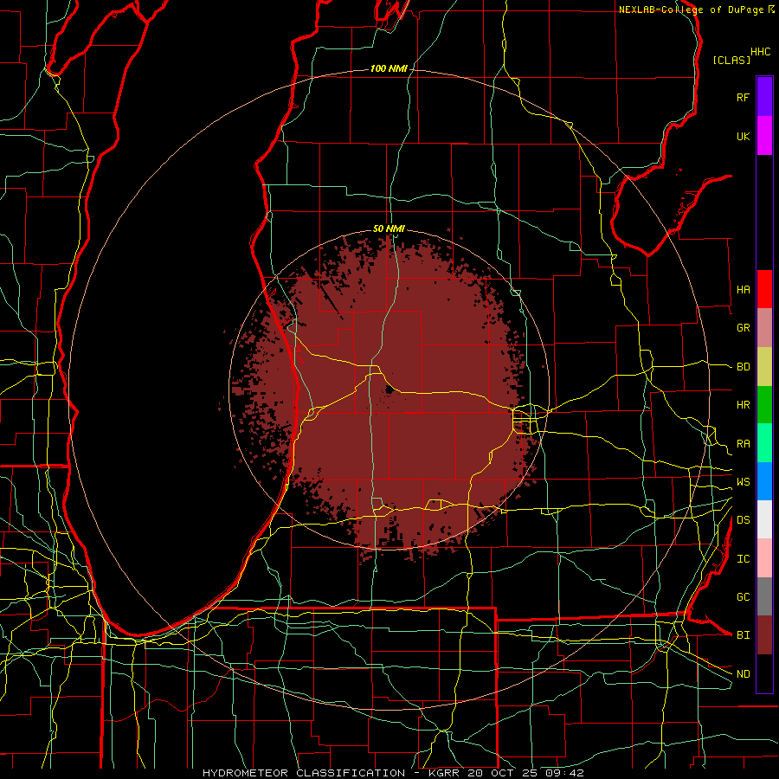
Task: Click the 50 NMI range ring label
Action: (389, 229)
